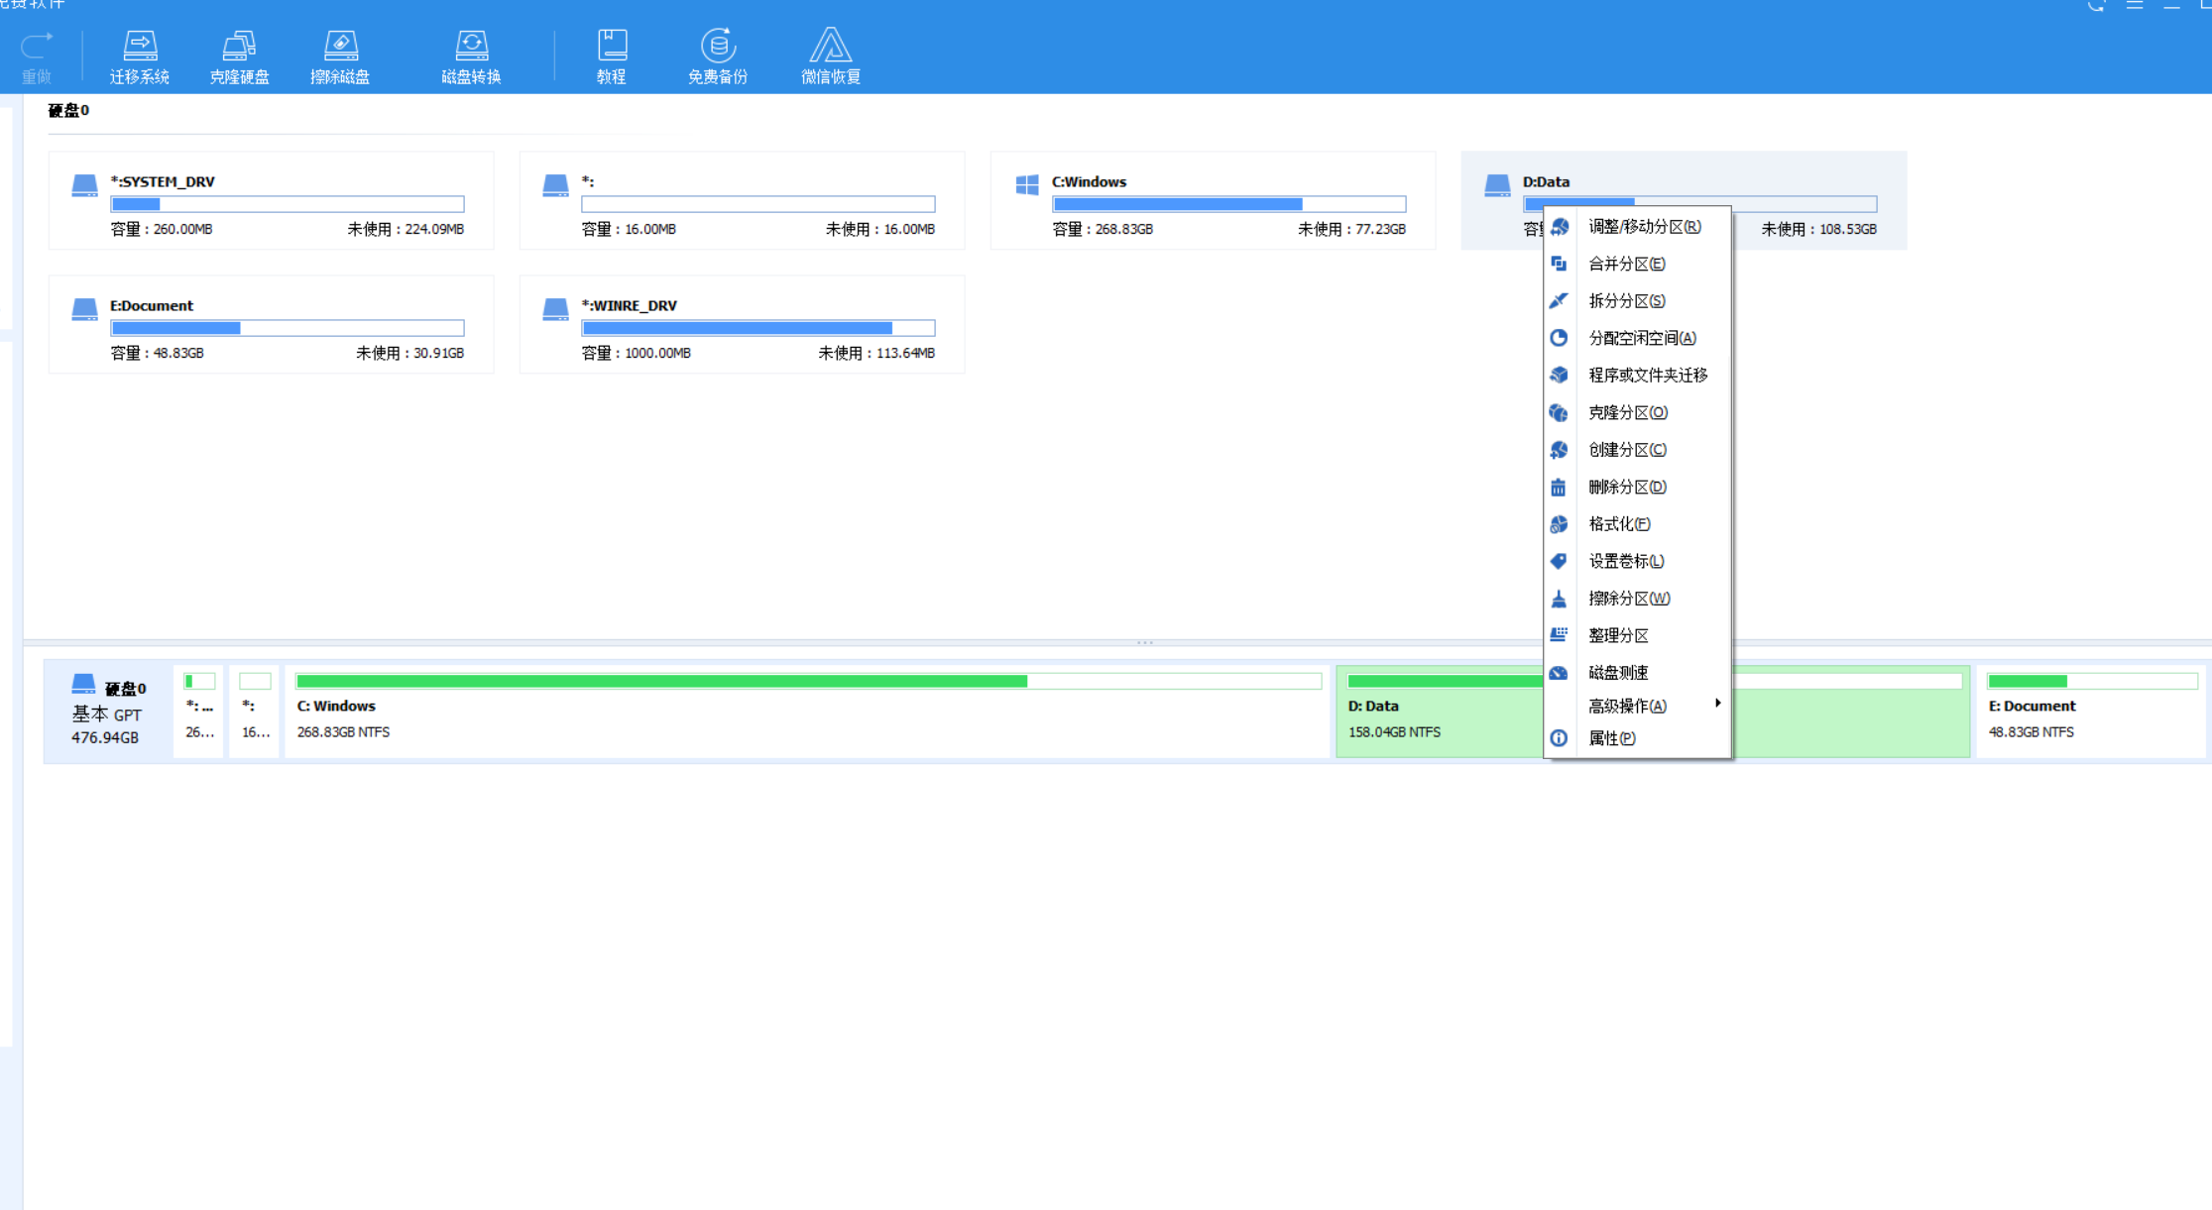
Task: Click the panel splitter handle dots
Action: 1144,642
